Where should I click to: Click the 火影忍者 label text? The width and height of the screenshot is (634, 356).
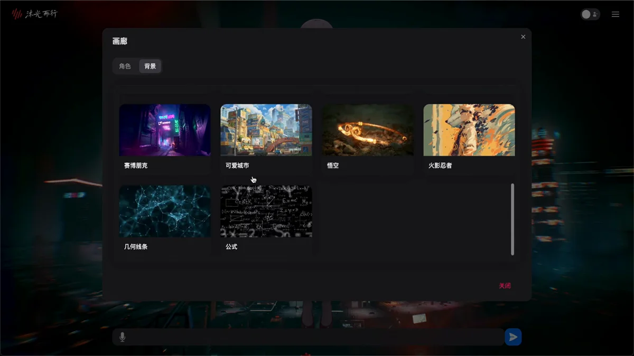point(440,166)
